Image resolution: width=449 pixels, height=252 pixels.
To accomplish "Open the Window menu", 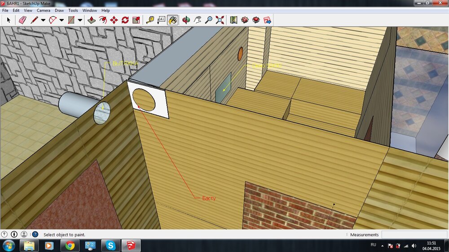I will coord(89,10).
